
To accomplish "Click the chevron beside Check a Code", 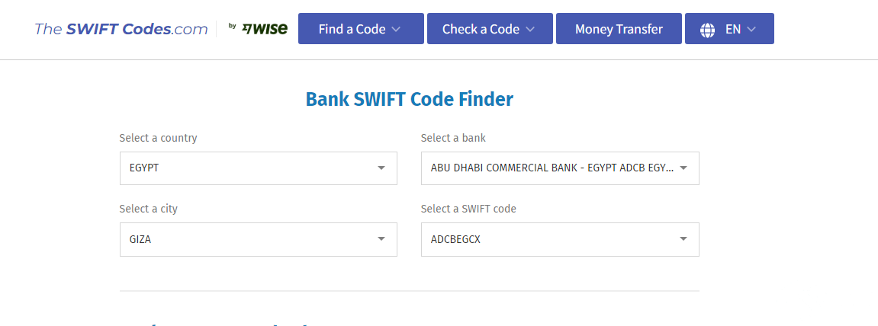I will (x=530, y=29).
